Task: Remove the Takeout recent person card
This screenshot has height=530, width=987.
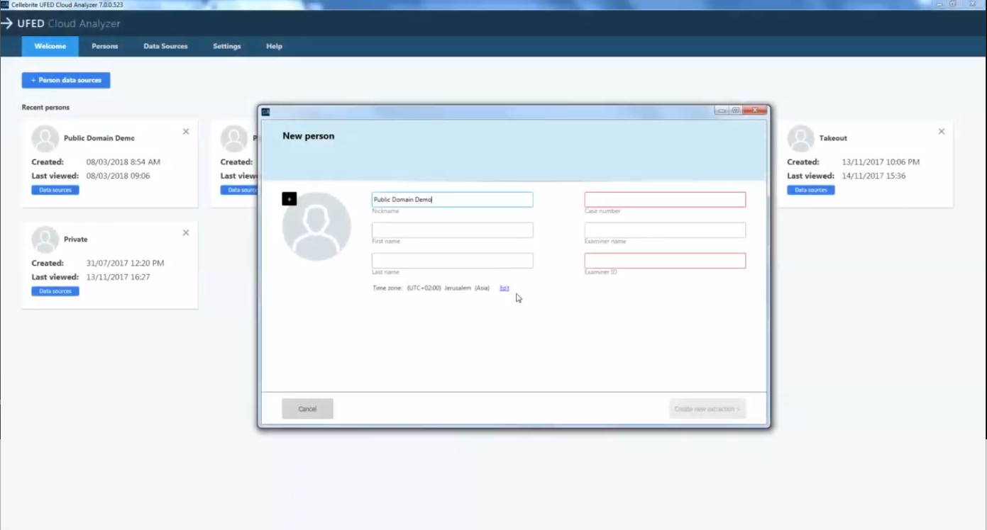Action: pyautogui.click(x=942, y=132)
